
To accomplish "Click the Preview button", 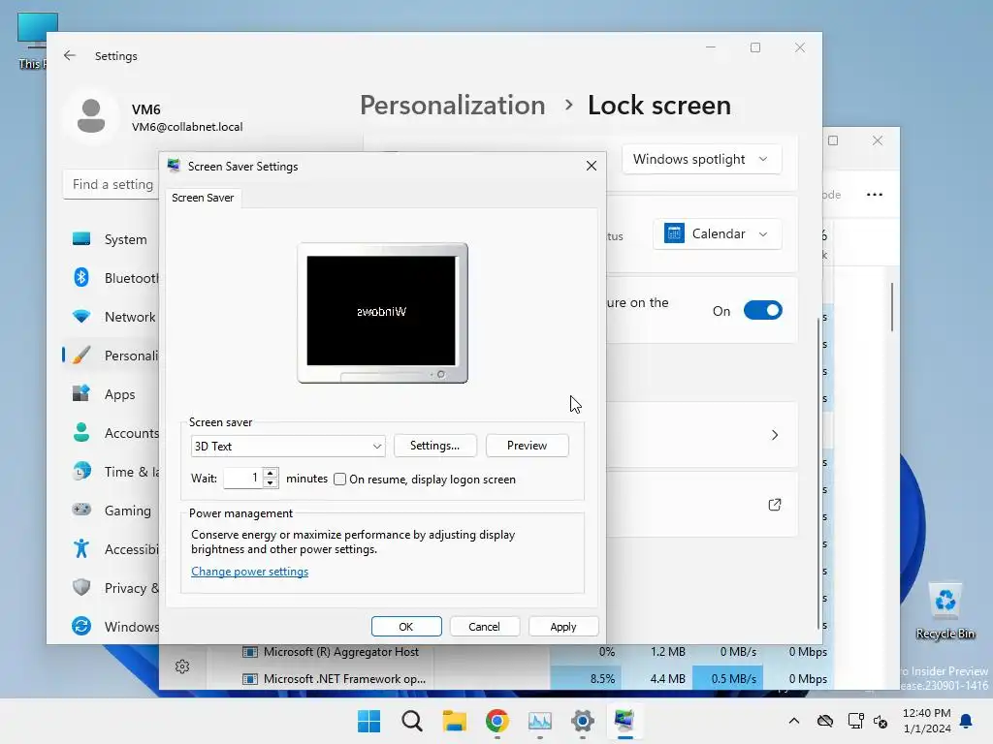I will 527,446.
